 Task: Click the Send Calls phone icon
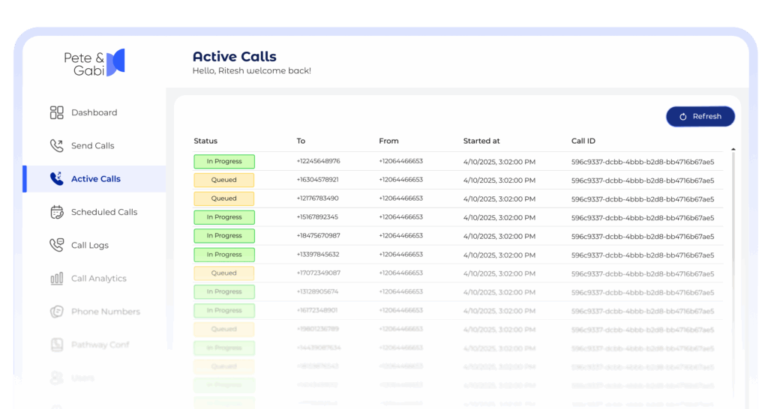[57, 145]
